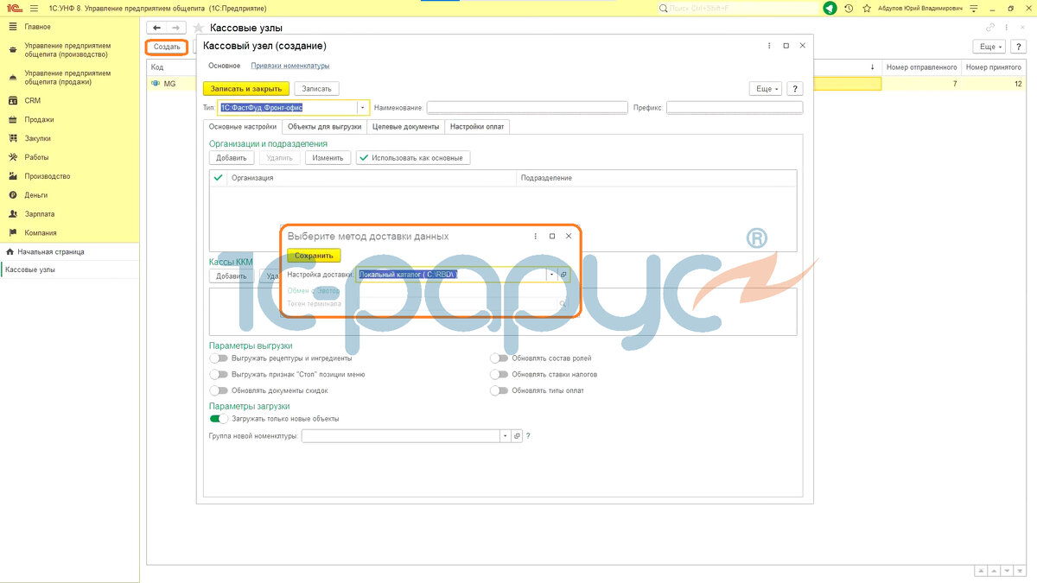1037x583 pixels.
Task: Click Работы tools icon in sidebar
Action: coord(13,157)
